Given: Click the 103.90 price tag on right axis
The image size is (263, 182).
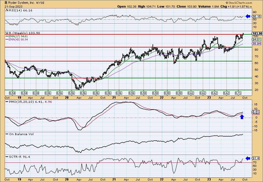Looking at the screenshot, I should 257,33.
